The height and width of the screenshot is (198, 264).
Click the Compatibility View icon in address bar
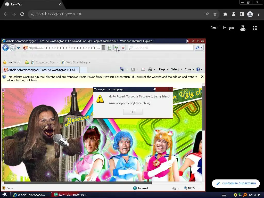coord(110,48)
